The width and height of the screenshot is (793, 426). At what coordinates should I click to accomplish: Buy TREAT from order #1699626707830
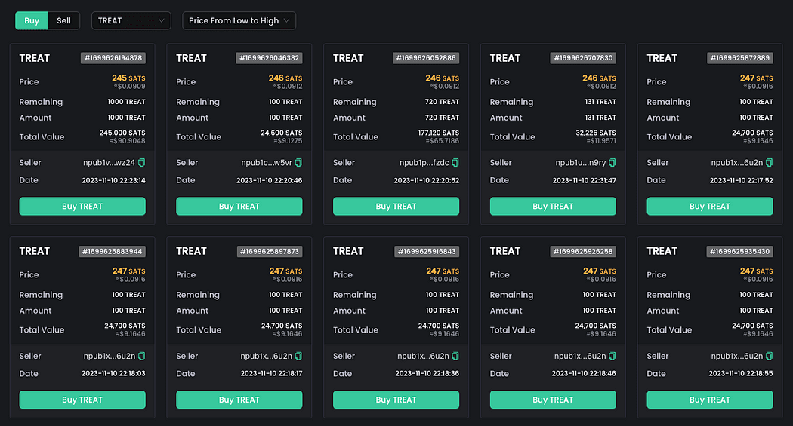(553, 206)
